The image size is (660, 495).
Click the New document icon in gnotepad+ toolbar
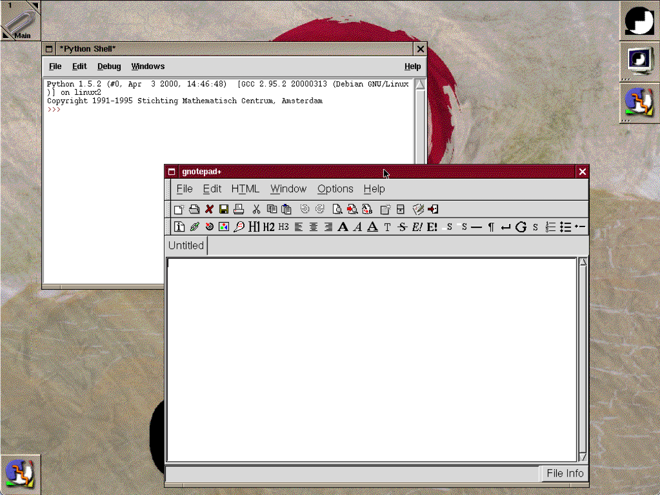click(x=179, y=209)
